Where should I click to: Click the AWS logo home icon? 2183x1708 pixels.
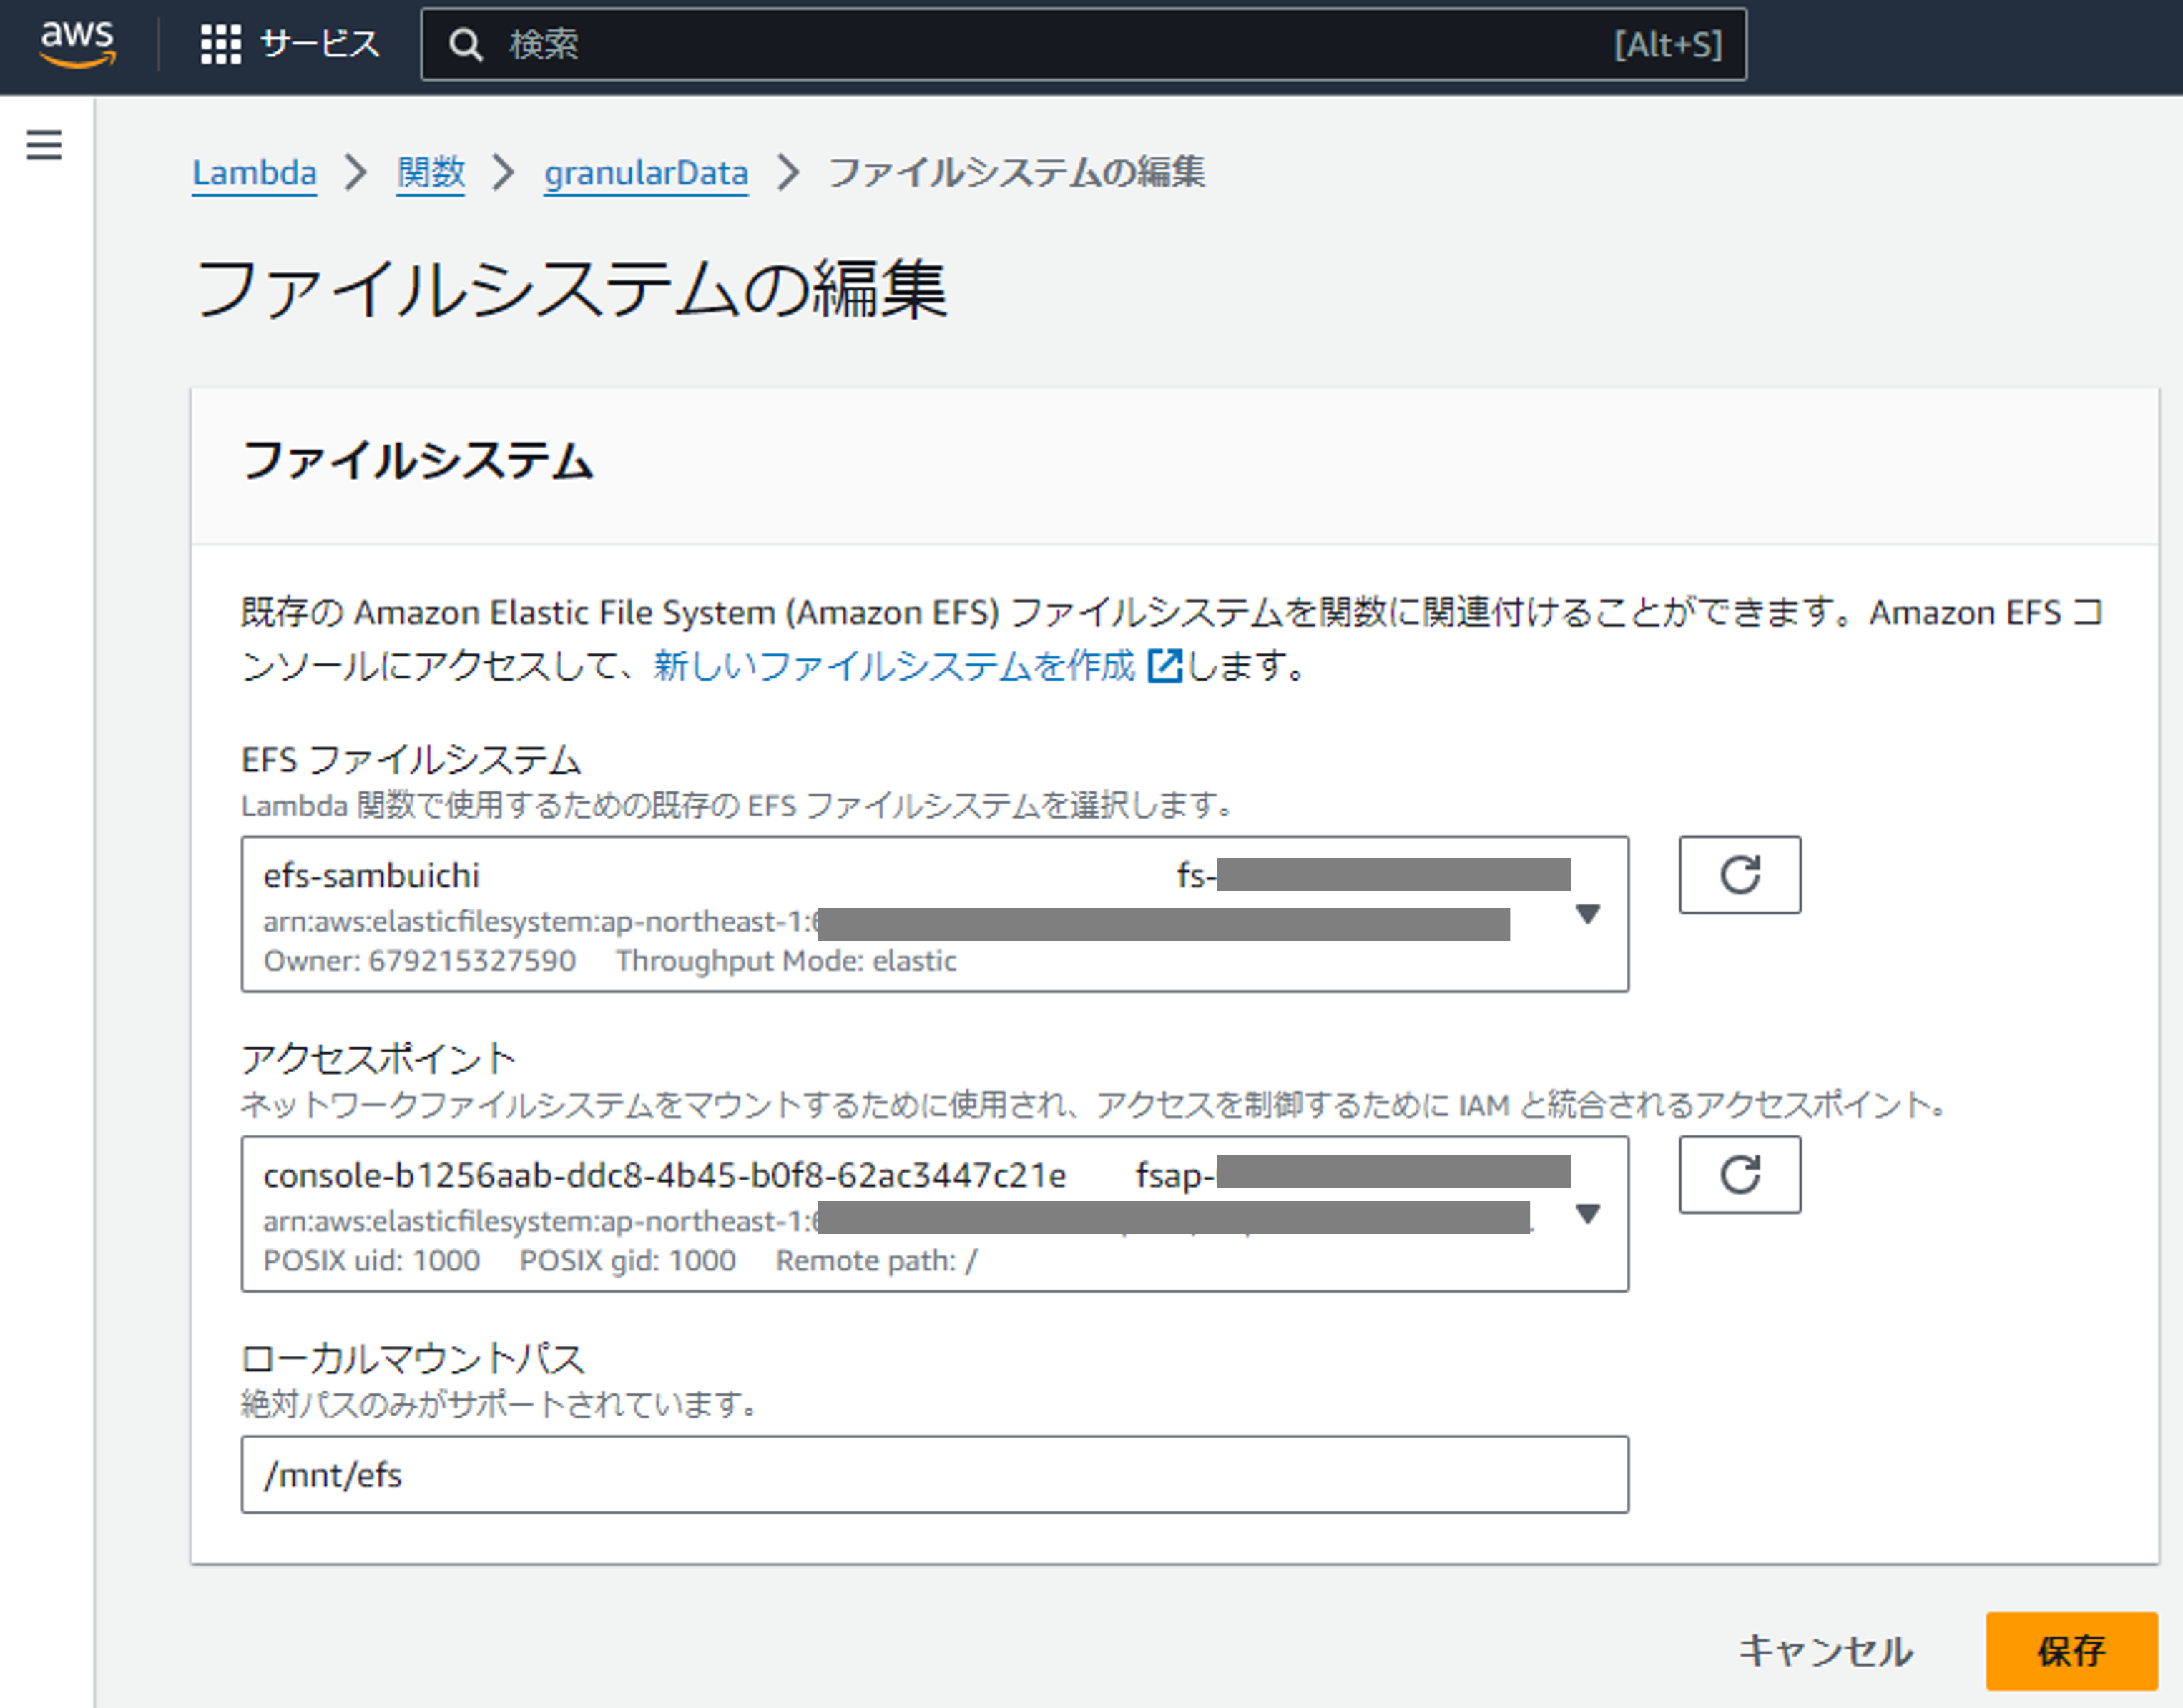(77, 44)
